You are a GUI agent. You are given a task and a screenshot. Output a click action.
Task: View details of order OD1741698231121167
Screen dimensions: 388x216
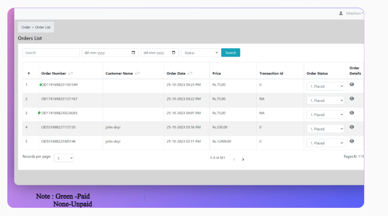point(352,98)
